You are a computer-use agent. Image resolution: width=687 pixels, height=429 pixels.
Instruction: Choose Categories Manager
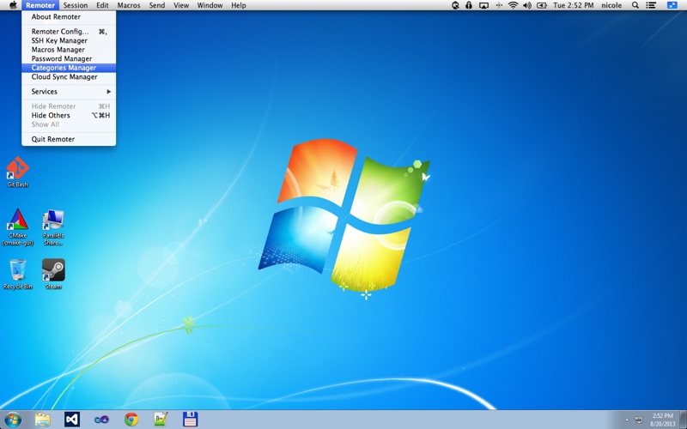point(69,68)
